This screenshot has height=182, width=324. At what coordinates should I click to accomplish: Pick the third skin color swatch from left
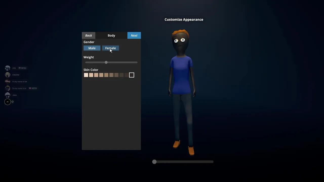click(96, 75)
